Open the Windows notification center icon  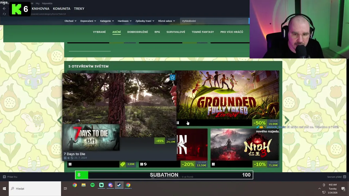[x=343, y=188]
